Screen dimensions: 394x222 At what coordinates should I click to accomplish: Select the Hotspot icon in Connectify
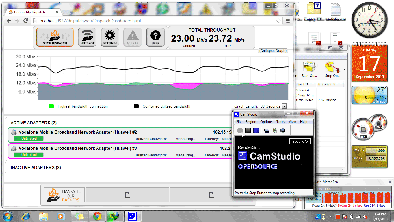[87, 37]
